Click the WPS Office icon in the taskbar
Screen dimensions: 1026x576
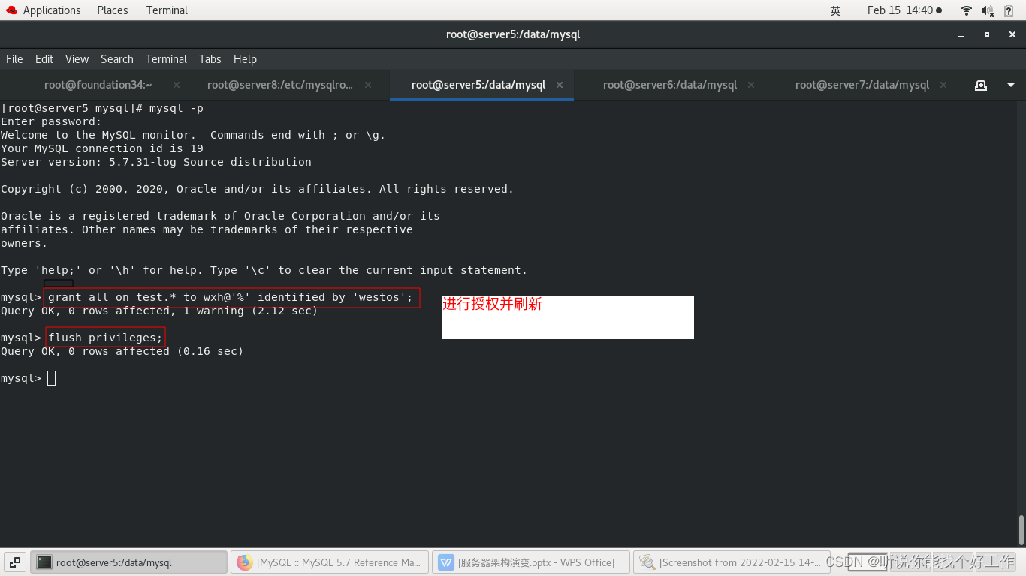coord(446,562)
